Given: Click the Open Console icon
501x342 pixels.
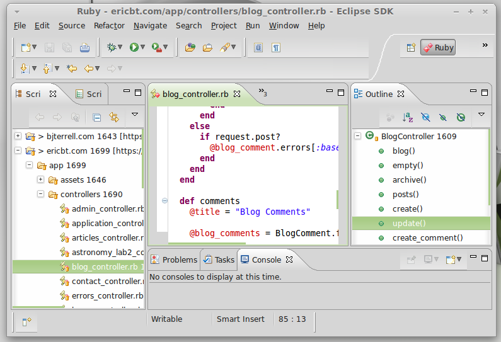Looking at the screenshot, I should [451, 259].
